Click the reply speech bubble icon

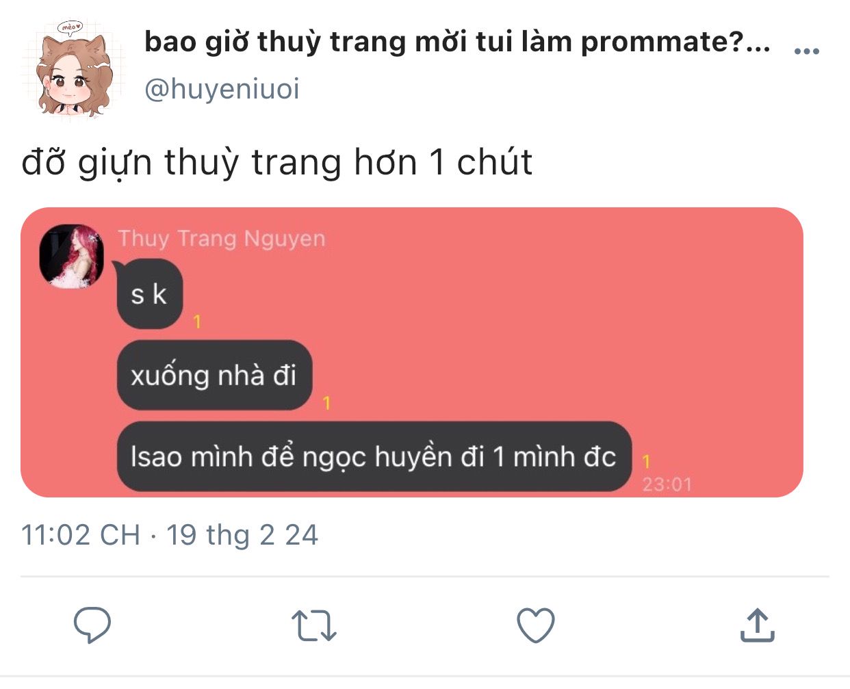(x=92, y=625)
